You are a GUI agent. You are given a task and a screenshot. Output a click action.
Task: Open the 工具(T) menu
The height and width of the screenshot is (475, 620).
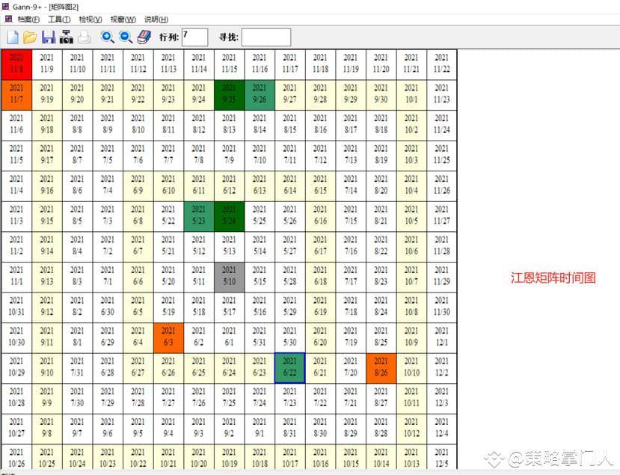pos(59,19)
